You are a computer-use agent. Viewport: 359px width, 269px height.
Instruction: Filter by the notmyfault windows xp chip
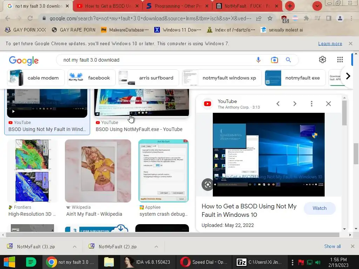222,78
